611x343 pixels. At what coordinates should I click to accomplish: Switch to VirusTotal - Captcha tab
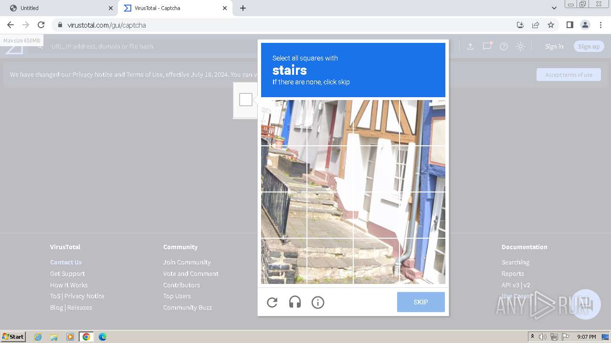174,8
